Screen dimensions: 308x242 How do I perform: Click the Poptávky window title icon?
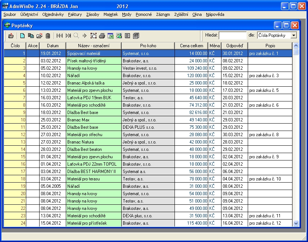pyautogui.click(x=7, y=25)
